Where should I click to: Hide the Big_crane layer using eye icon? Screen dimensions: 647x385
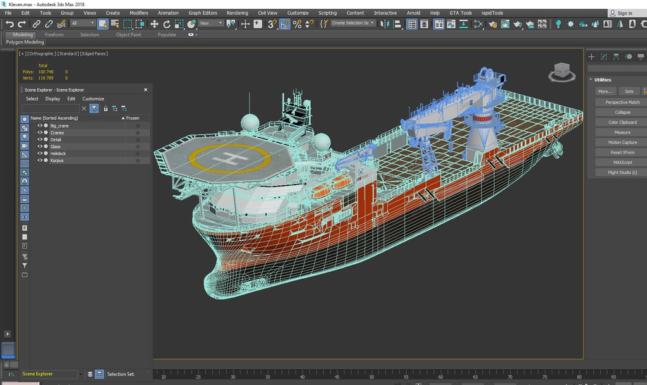(x=40, y=126)
